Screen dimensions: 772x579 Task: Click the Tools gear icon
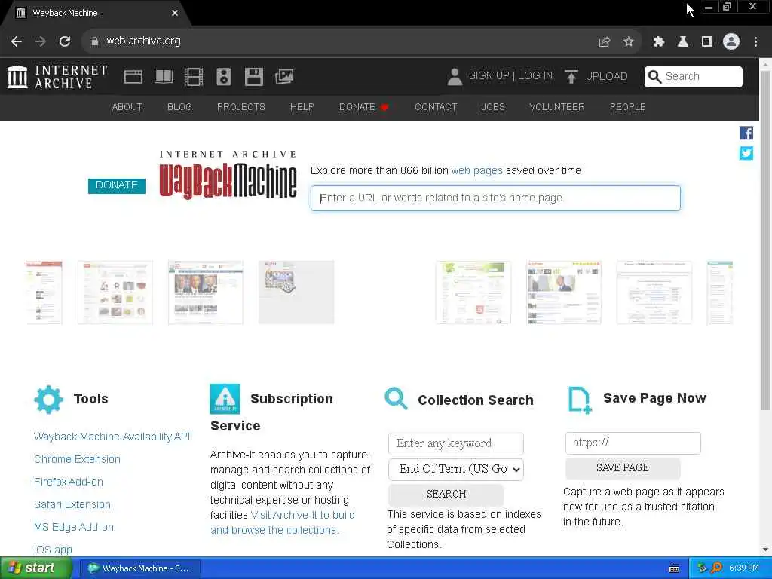48,400
